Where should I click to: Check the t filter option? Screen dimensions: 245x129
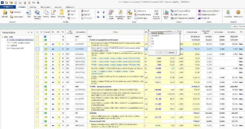149,46
